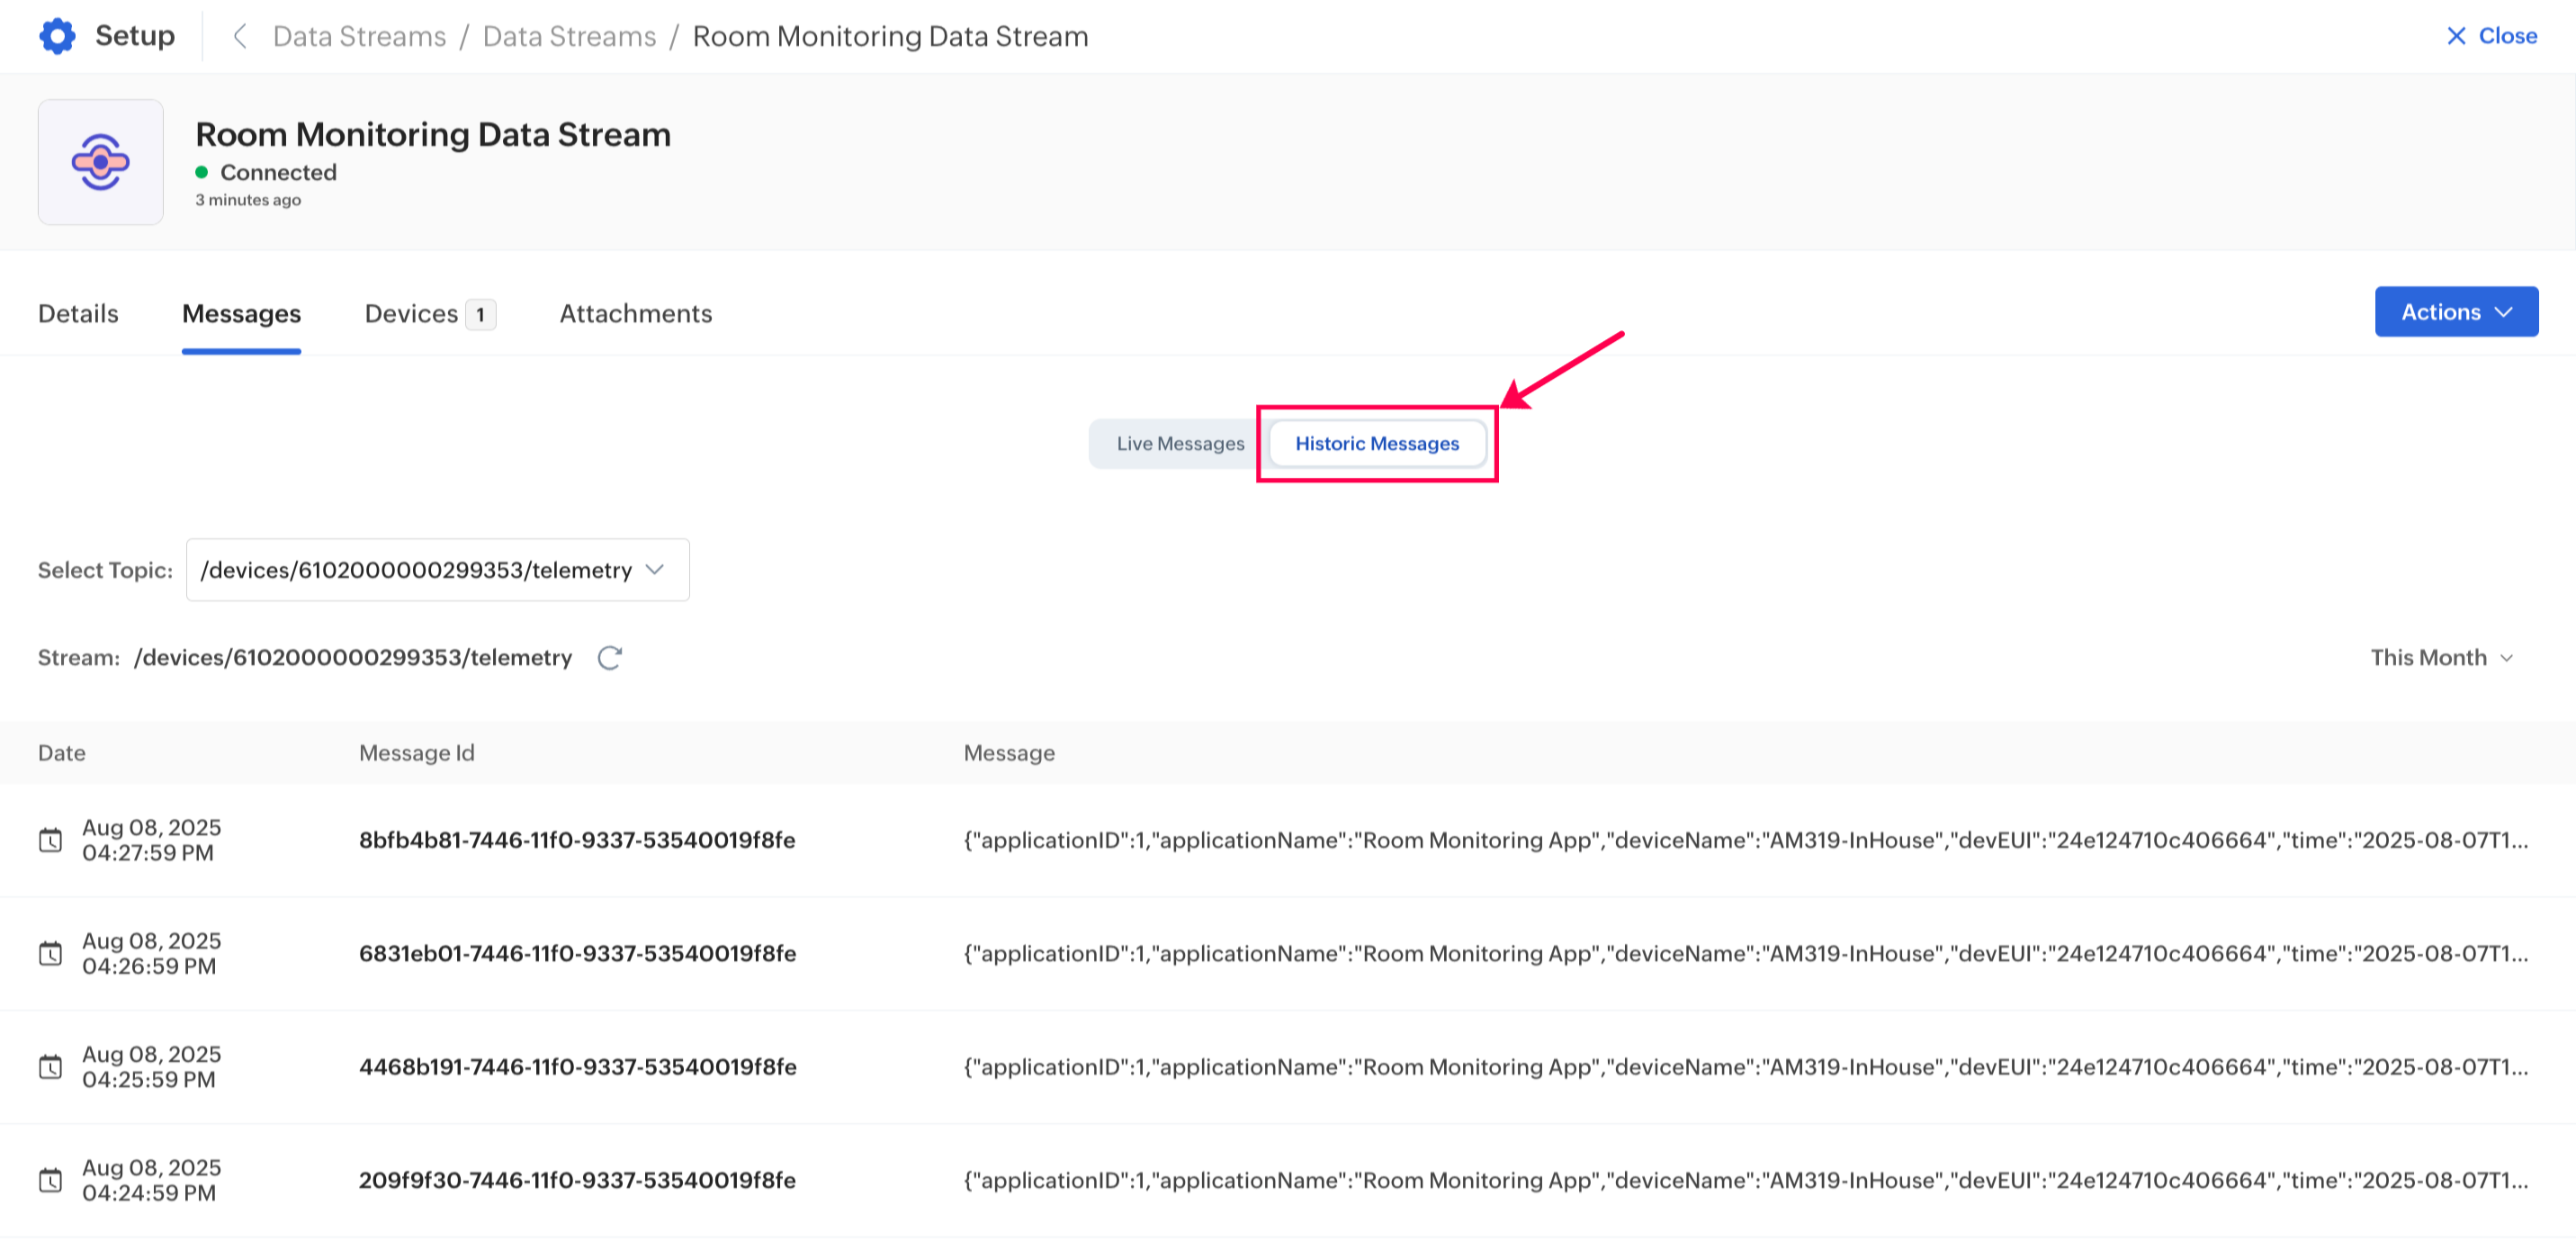Switch to Live Messages view
The width and height of the screenshot is (2576, 1241).
1179,443
